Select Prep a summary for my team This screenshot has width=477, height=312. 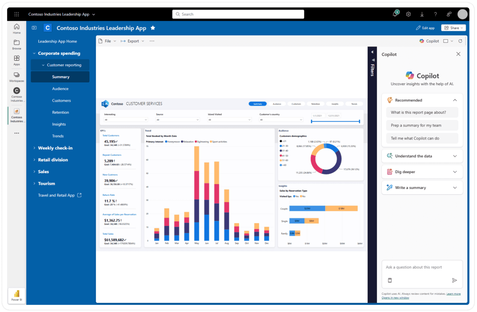422,125
